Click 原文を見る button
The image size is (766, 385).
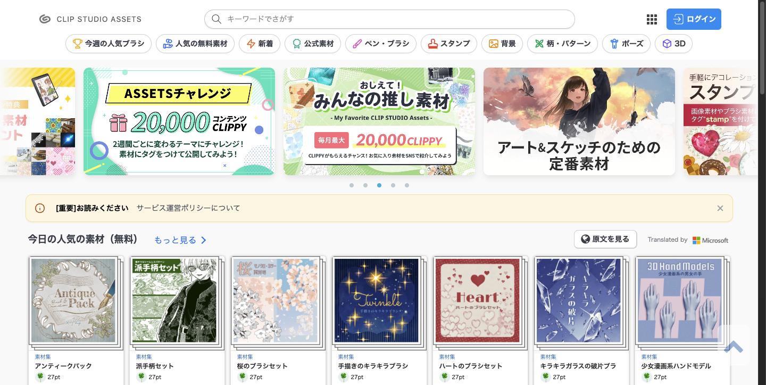click(x=605, y=239)
